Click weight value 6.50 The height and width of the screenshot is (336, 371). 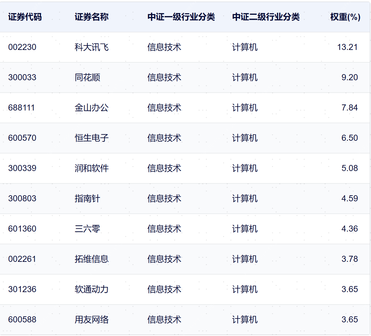pos(350,138)
